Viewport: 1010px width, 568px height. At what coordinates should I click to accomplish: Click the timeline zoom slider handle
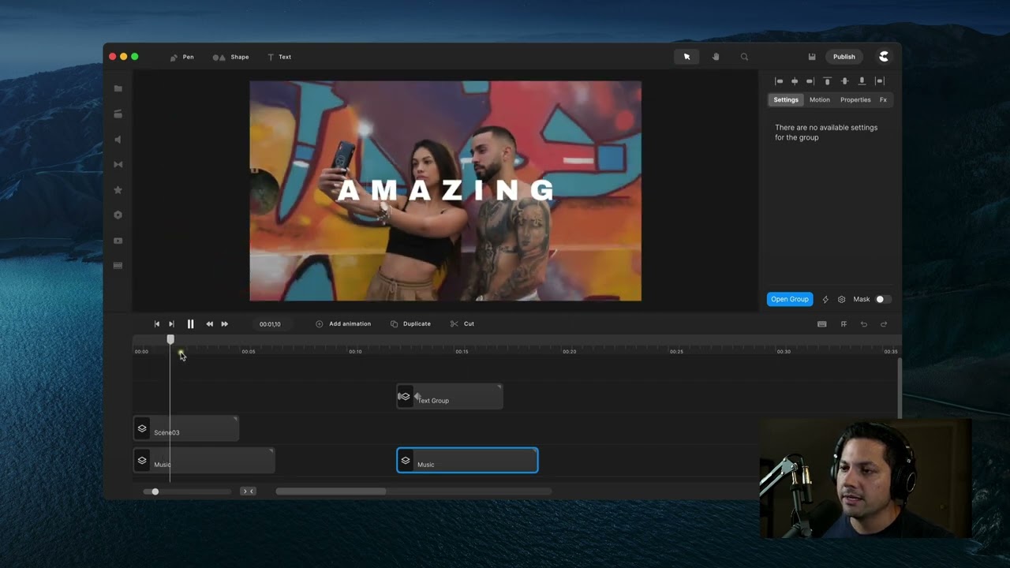tap(155, 491)
